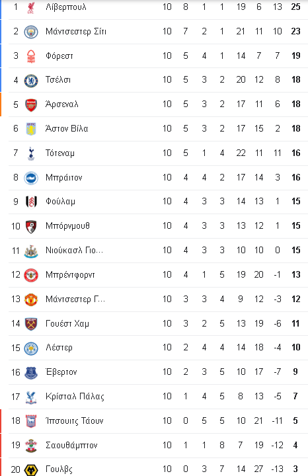Click the Arsenal cannon crest
The width and height of the screenshot is (308, 476).
pos(31,104)
